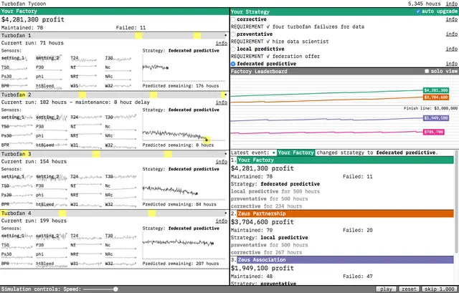Skip 1,000 hours of simulation
The height and width of the screenshot is (293, 459).
click(439, 289)
